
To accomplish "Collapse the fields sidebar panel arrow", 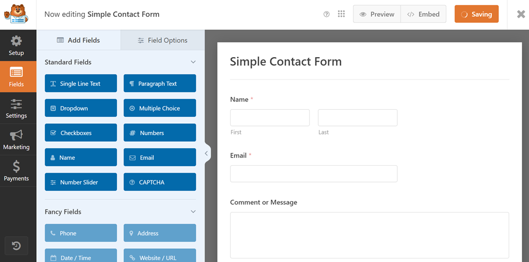I will [x=207, y=153].
